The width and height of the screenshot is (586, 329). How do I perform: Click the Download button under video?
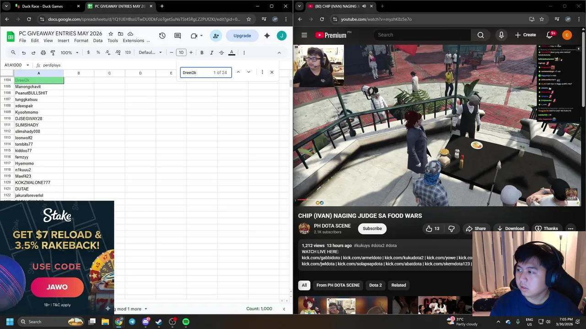[x=510, y=228]
